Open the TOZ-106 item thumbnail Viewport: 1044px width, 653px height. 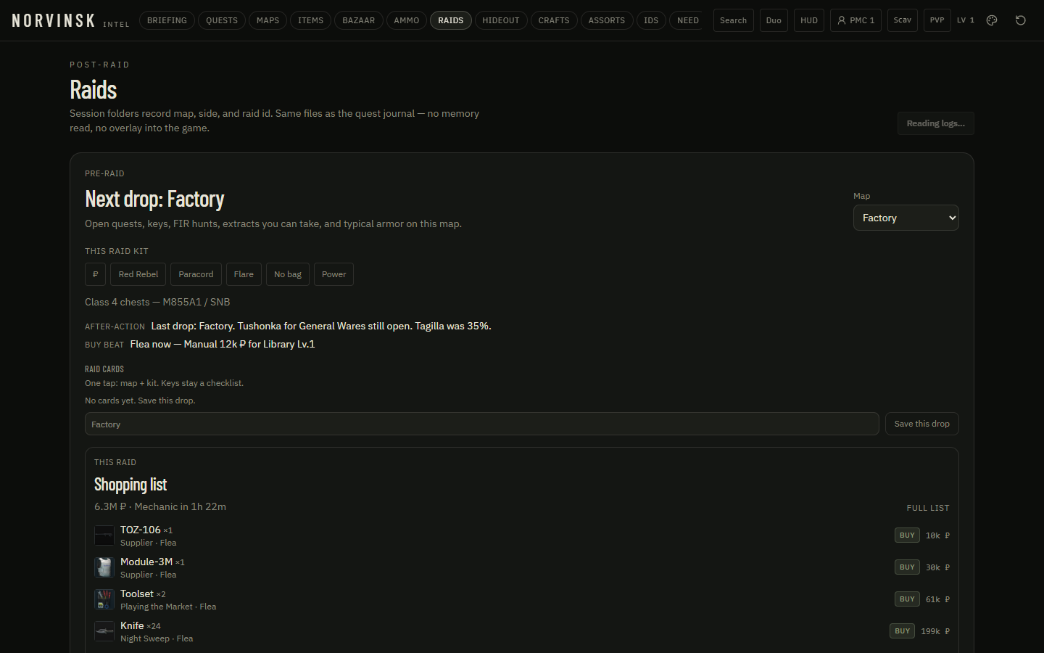coord(104,535)
